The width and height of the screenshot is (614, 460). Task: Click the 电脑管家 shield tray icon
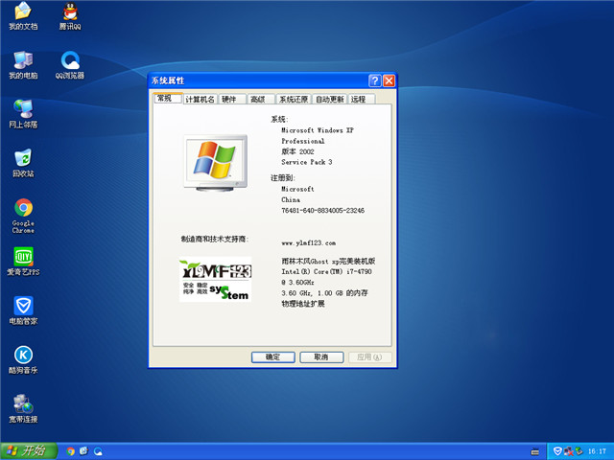pos(557,451)
